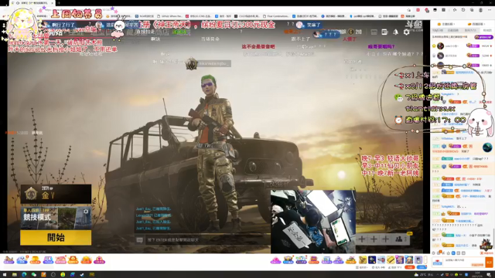Click the chat bubble icon beside input
Screen dimensions: 495x278
(139, 240)
